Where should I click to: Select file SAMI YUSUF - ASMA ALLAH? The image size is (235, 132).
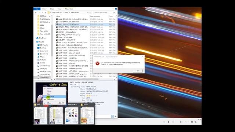point(68,50)
